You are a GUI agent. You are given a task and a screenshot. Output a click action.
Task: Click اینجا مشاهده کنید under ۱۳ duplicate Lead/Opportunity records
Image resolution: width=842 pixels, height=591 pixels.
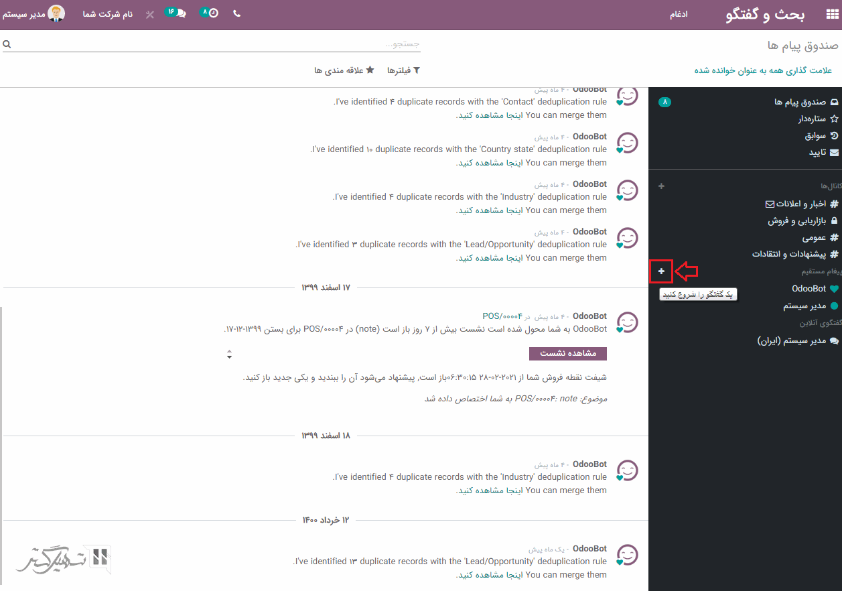click(x=489, y=575)
